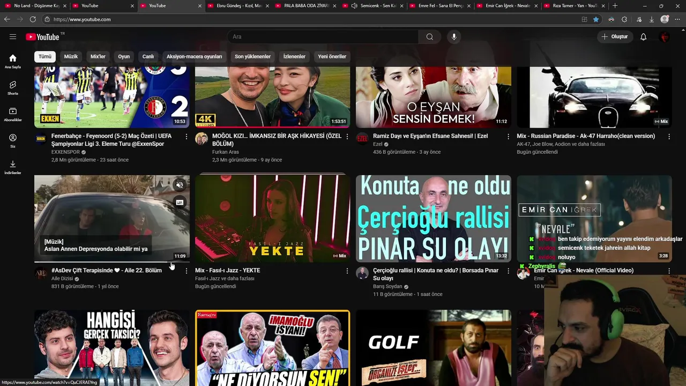The image size is (686, 386).
Task: Click the browser address bar URL
Action: (x=82, y=19)
